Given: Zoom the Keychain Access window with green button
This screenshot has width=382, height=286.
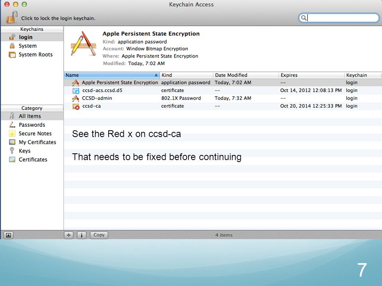Looking at the screenshot, I should pyautogui.click(x=24, y=4).
